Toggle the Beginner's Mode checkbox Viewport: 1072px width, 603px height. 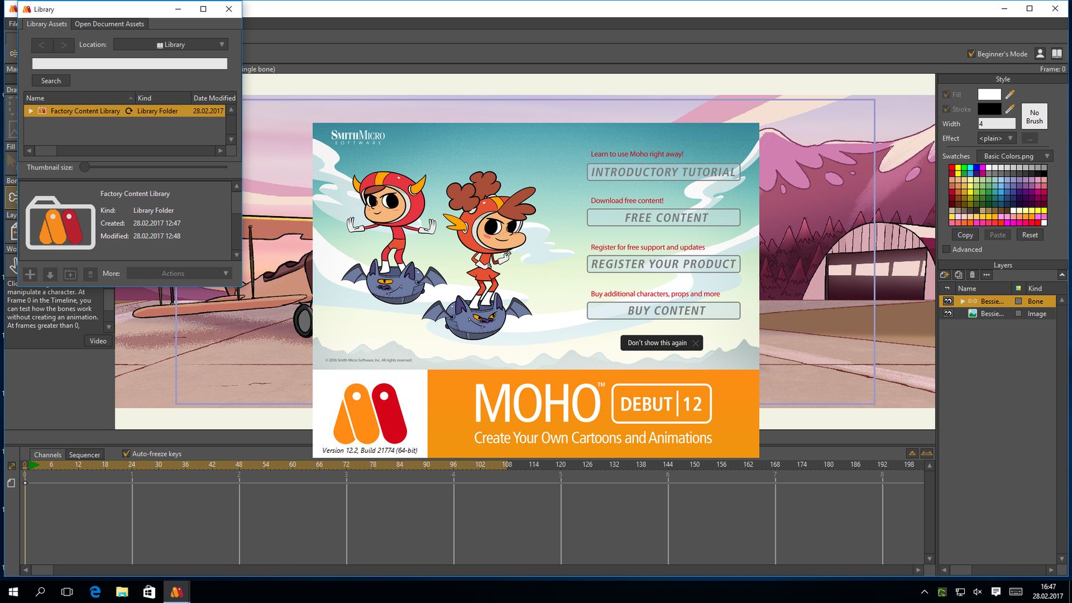click(971, 54)
